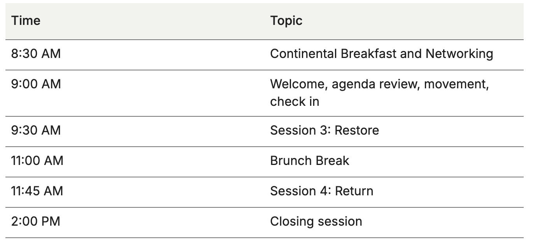Click the word "Restore" in Session 3

coord(357,130)
